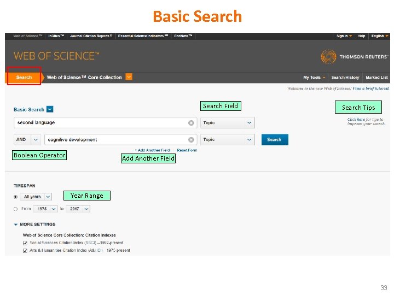Click the Help link in top bar
This screenshot has height=295, width=394.
pos(361,36)
